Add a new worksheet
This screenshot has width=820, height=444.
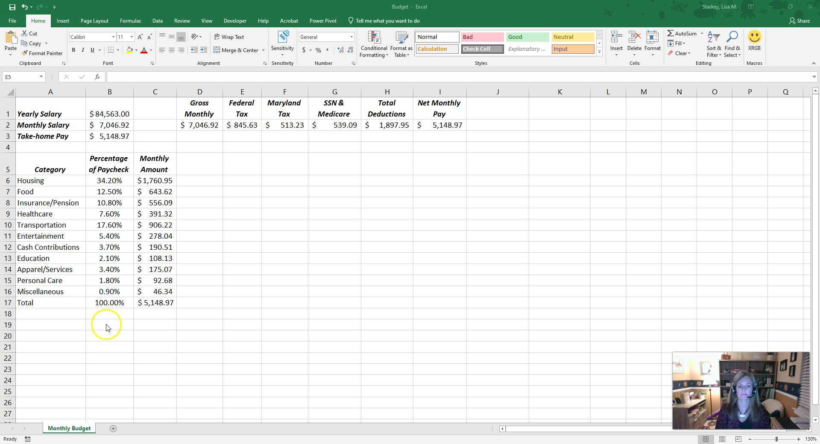coord(113,428)
